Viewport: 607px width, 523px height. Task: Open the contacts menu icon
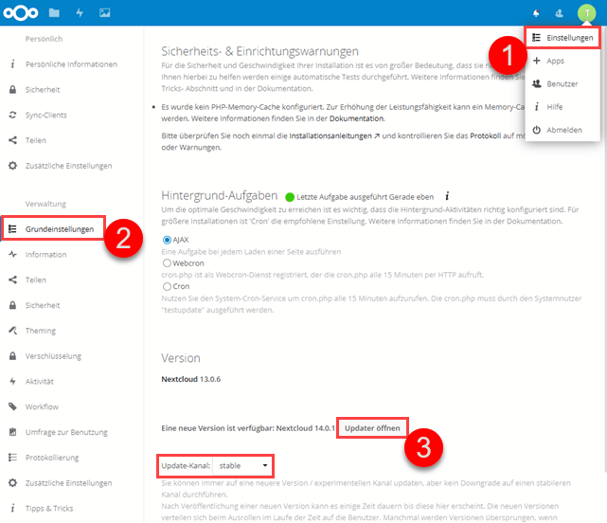(x=559, y=13)
